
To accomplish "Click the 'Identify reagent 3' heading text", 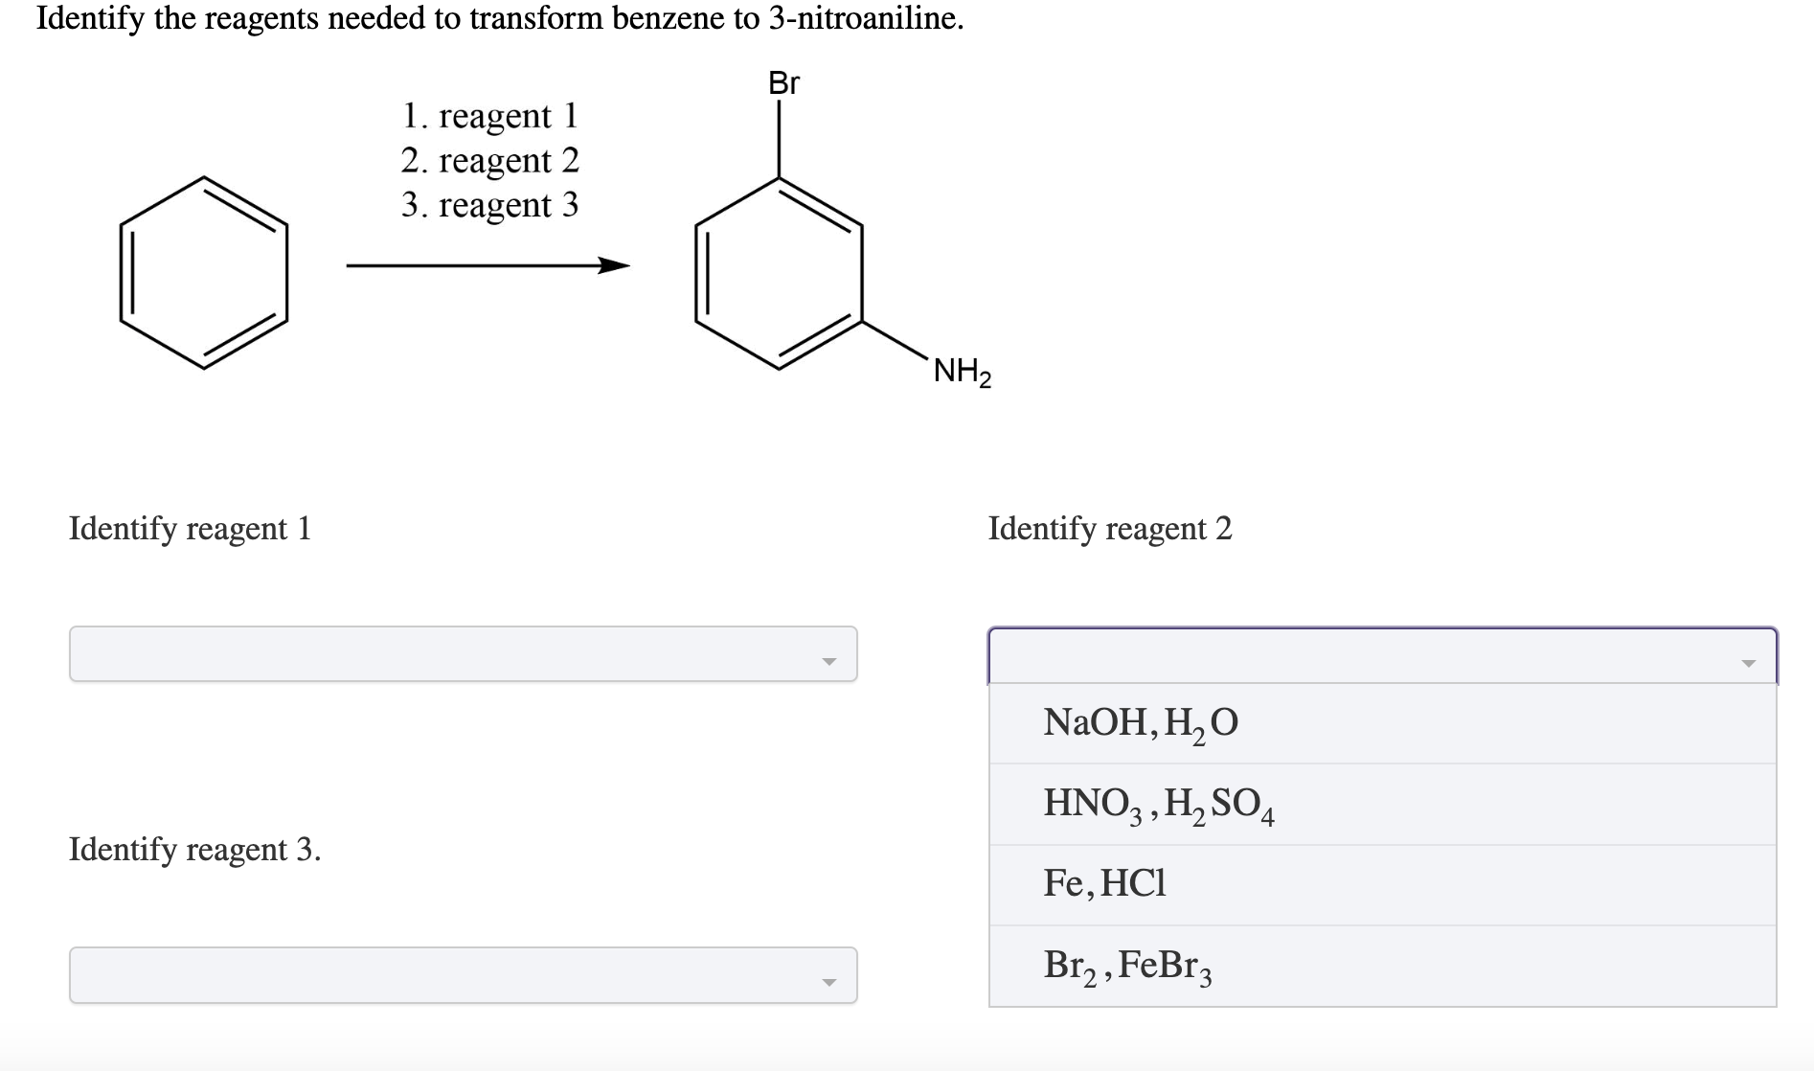I will pyautogui.click(x=194, y=849).
